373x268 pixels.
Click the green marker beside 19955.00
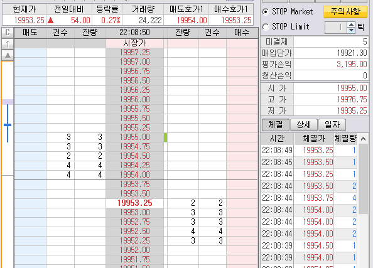166,137
